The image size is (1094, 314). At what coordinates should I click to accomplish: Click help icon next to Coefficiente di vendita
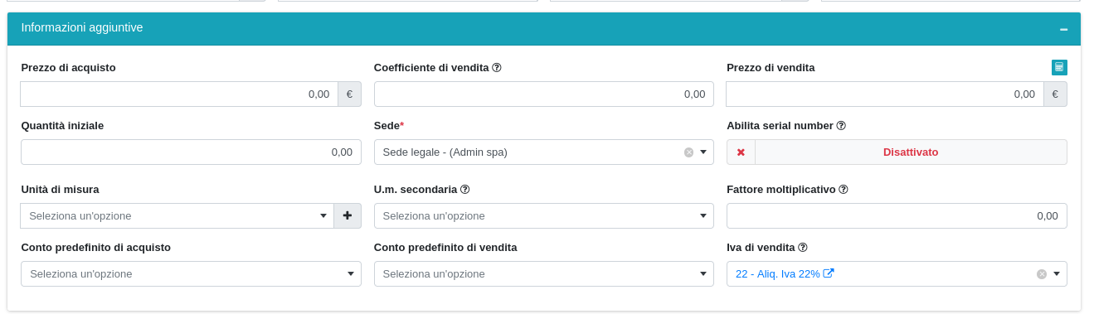click(x=497, y=68)
